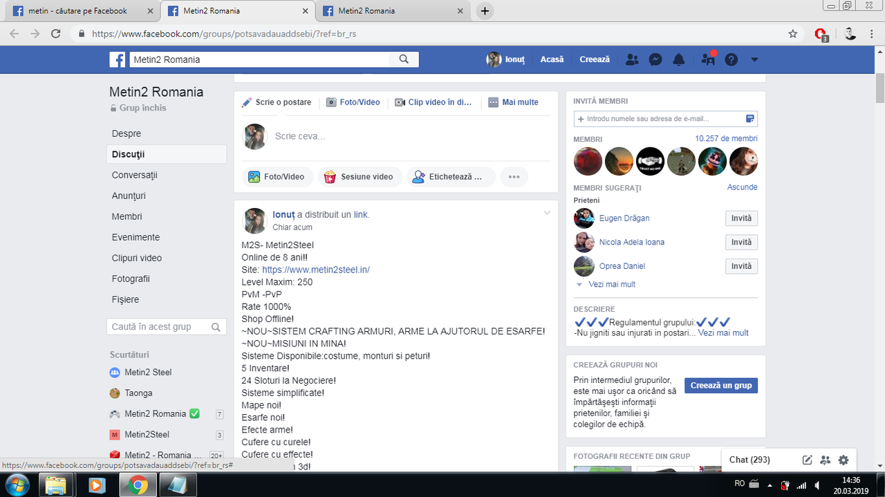Bookmark this page with star icon
Viewport: 885px width, 497px height.
click(793, 33)
